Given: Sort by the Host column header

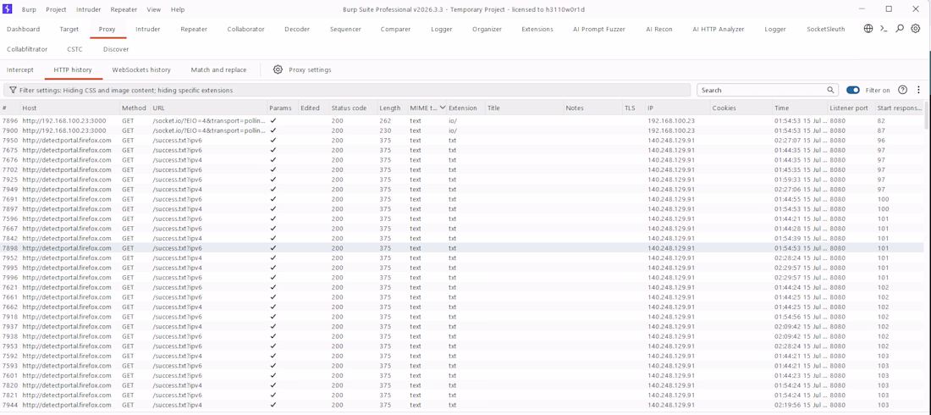Looking at the screenshot, I should click(x=69, y=108).
